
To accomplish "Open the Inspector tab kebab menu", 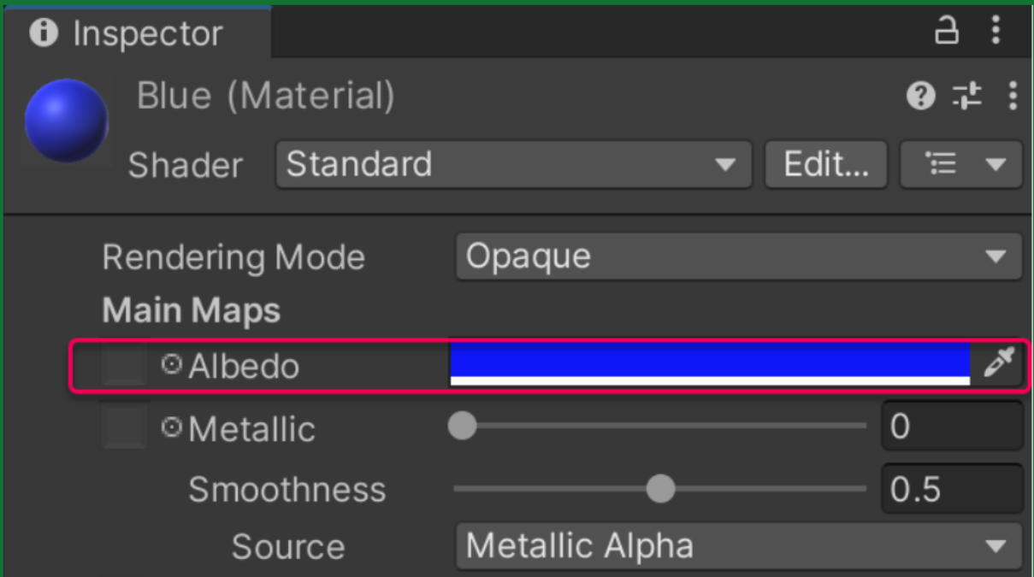I will pos(996,31).
